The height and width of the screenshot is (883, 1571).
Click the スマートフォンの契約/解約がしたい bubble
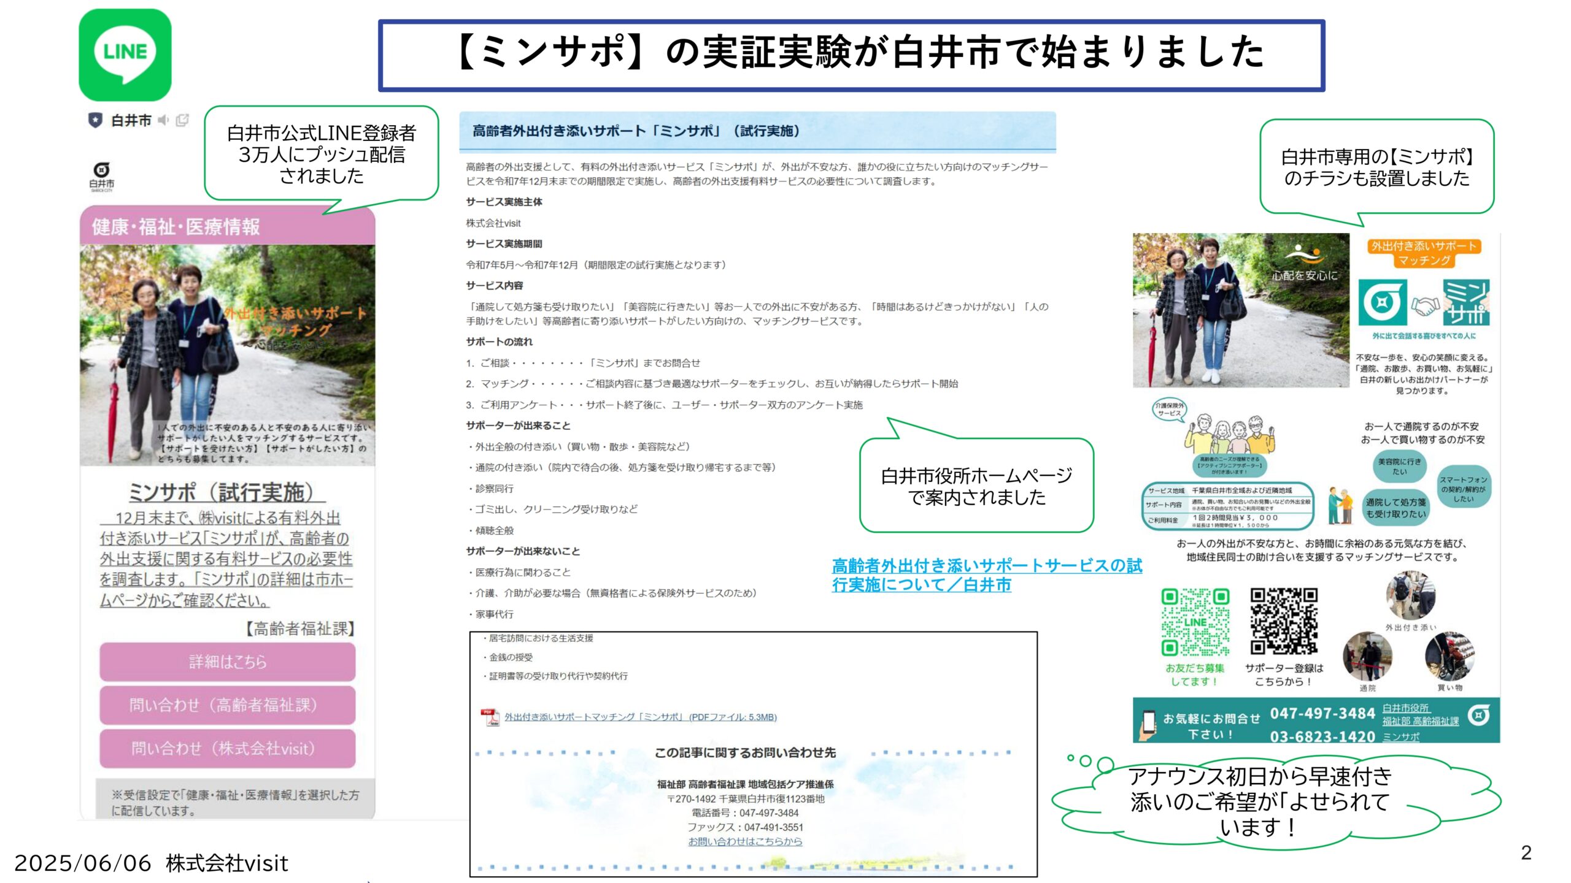point(1464,489)
